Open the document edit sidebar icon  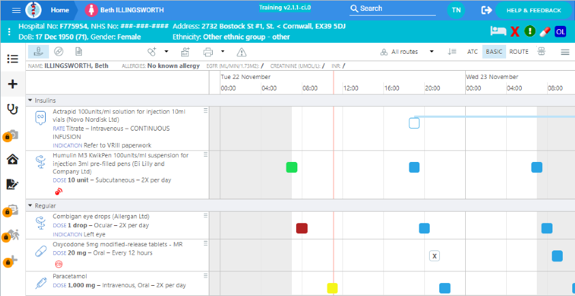click(13, 184)
